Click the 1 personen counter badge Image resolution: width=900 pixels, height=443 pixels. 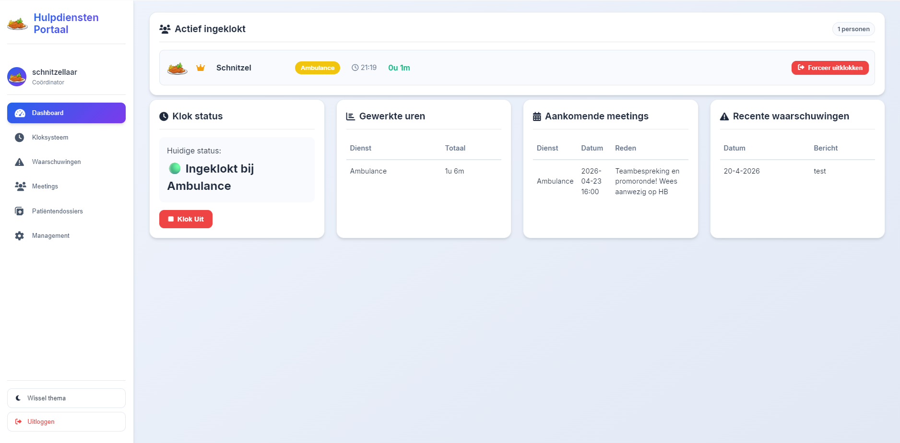(853, 29)
